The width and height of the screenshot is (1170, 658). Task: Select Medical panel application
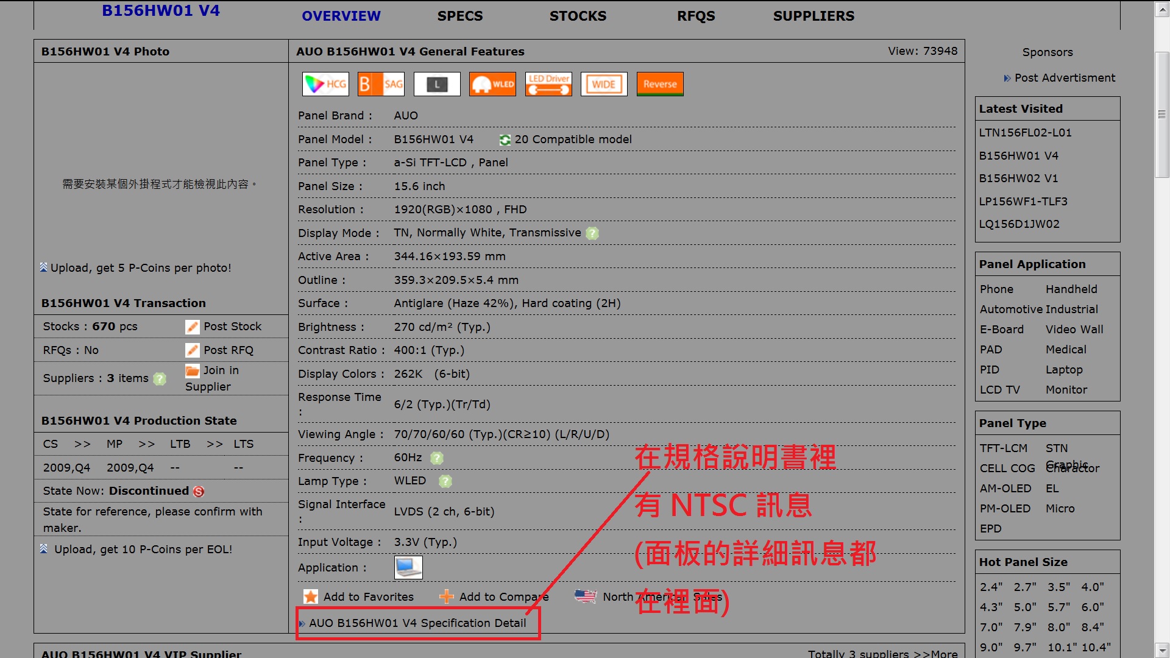(x=1066, y=350)
